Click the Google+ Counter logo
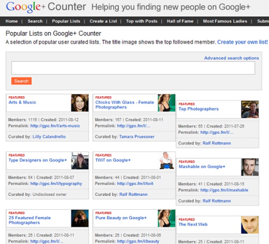This screenshot has width=269, height=244. [x=46, y=7]
